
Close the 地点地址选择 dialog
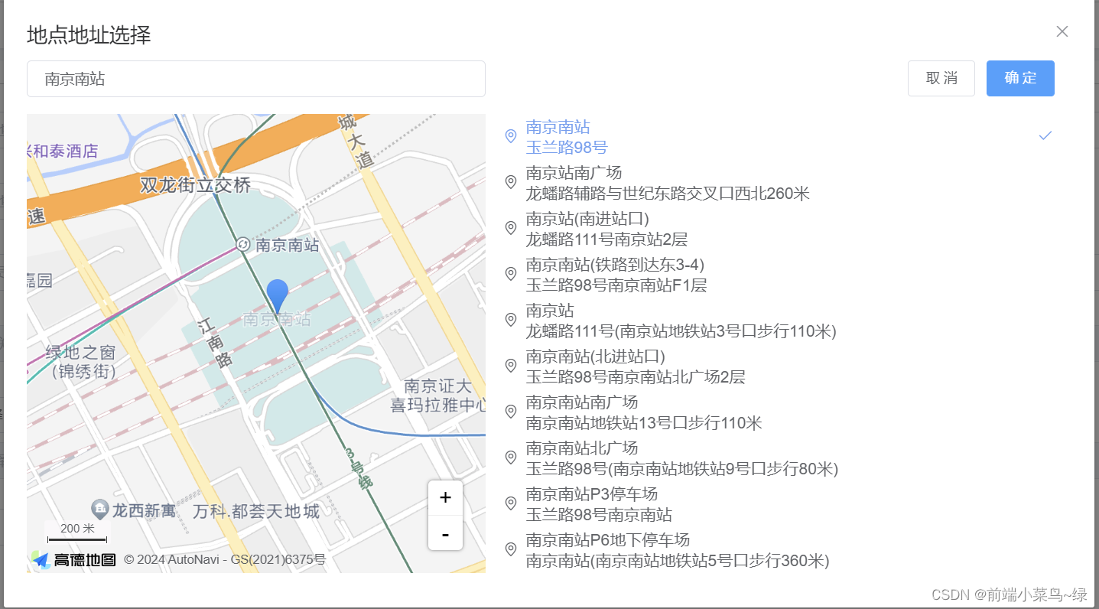[1062, 31]
